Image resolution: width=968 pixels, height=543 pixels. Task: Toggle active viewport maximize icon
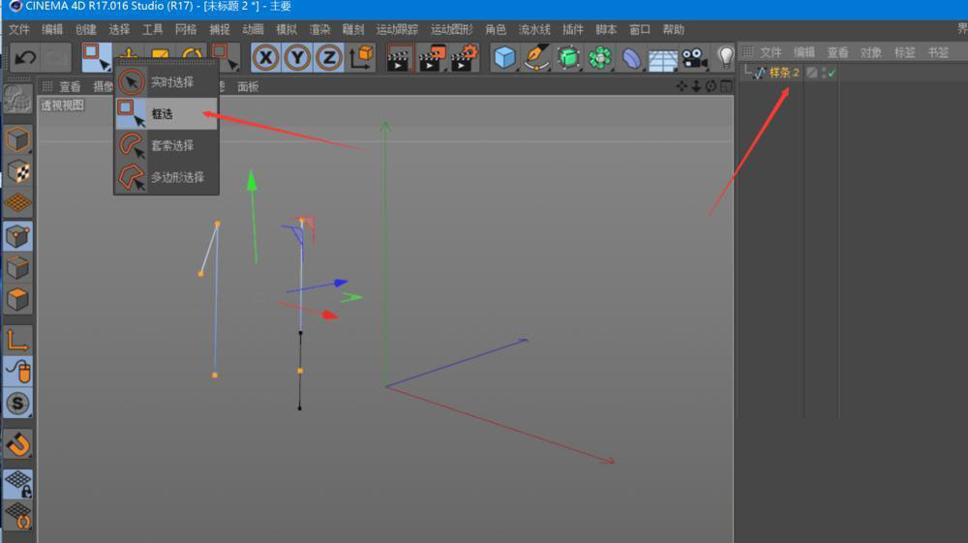coord(726,86)
